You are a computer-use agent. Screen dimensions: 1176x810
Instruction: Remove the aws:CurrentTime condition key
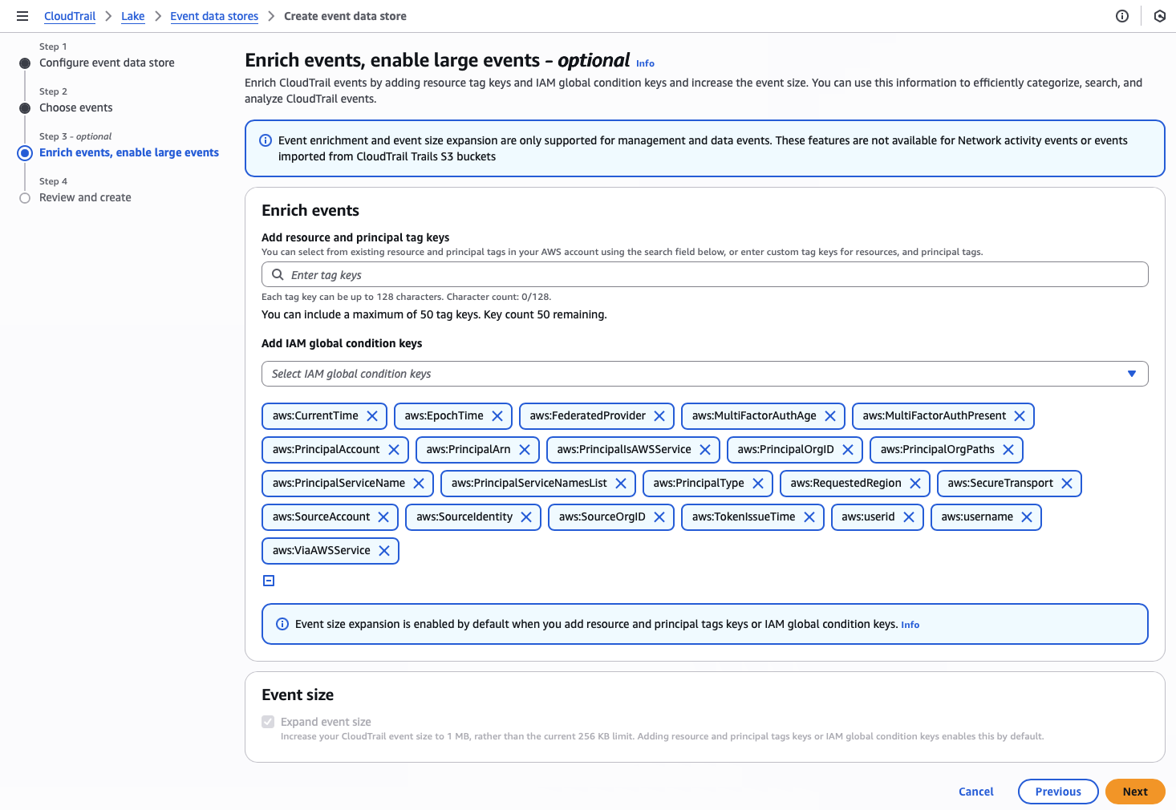(x=372, y=416)
